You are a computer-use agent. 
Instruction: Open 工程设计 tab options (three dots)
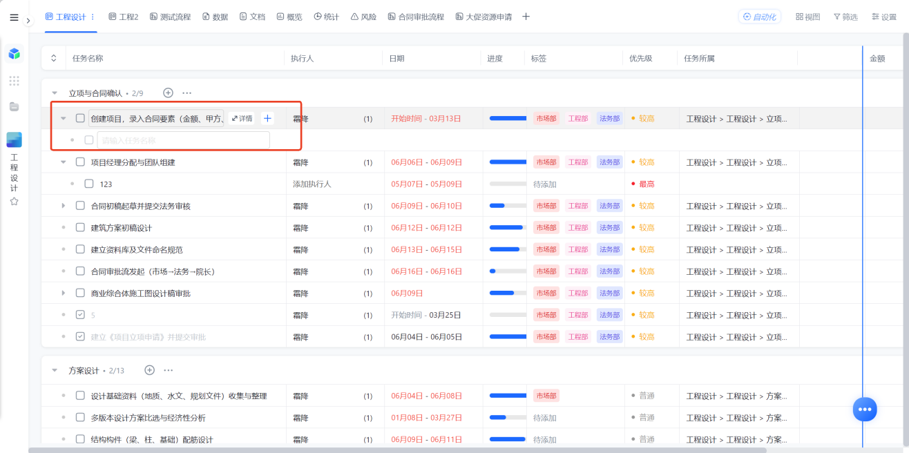coord(93,17)
